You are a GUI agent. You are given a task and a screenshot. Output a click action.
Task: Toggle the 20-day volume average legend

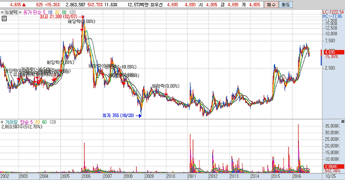(37, 122)
